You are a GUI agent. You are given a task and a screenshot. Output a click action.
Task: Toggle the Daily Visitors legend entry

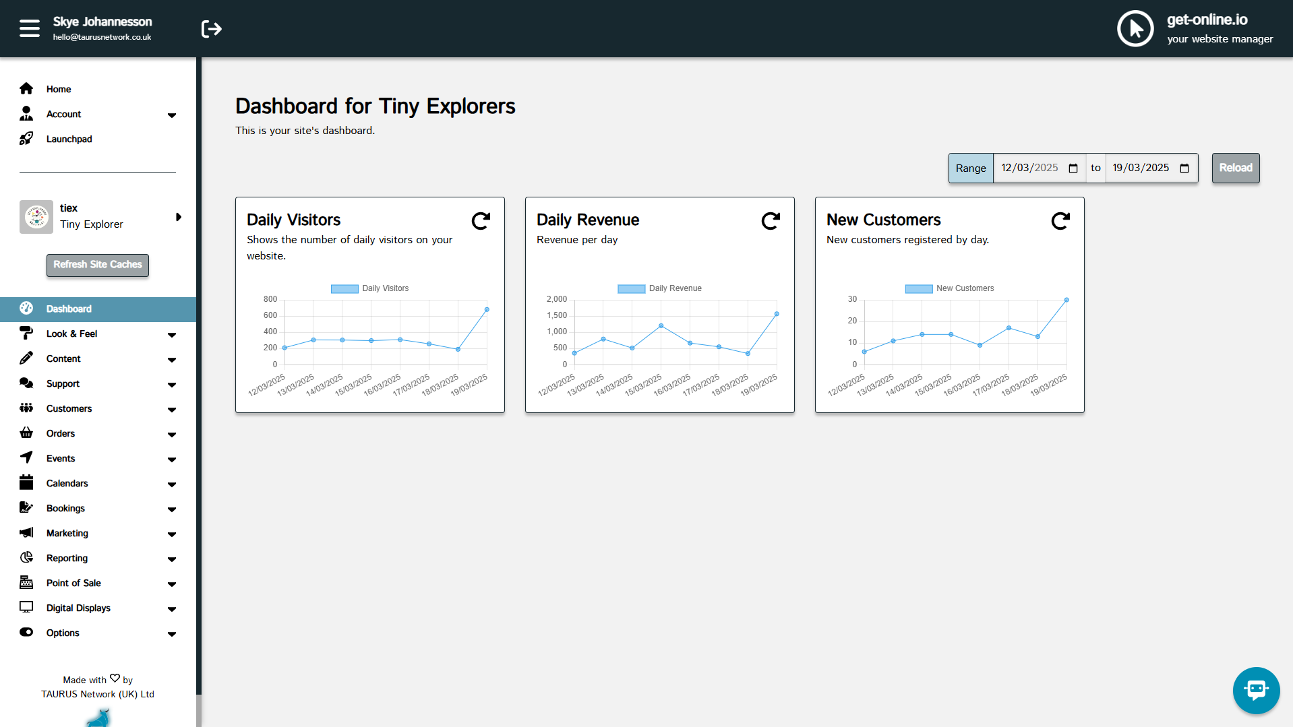click(x=369, y=288)
